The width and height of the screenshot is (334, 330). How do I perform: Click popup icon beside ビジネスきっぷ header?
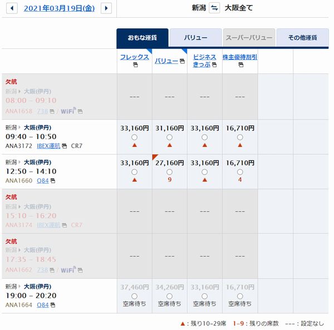pos(214,65)
